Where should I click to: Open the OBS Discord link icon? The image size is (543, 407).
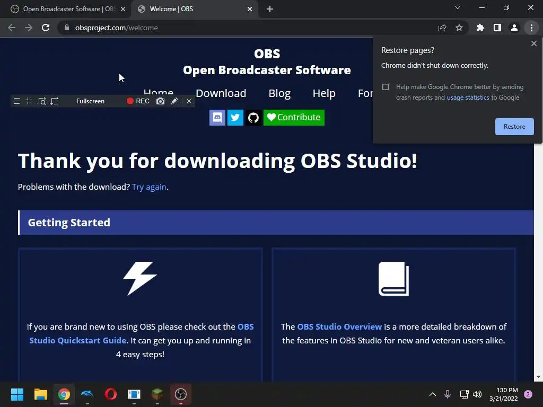tap(217, 118)
